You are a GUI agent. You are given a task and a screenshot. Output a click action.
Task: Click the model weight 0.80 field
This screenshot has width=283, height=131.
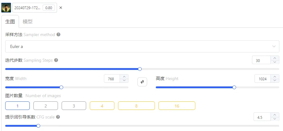[48, 8]
